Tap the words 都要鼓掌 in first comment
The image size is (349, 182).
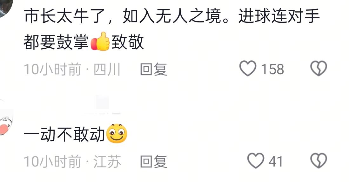(x=56, y=42)
